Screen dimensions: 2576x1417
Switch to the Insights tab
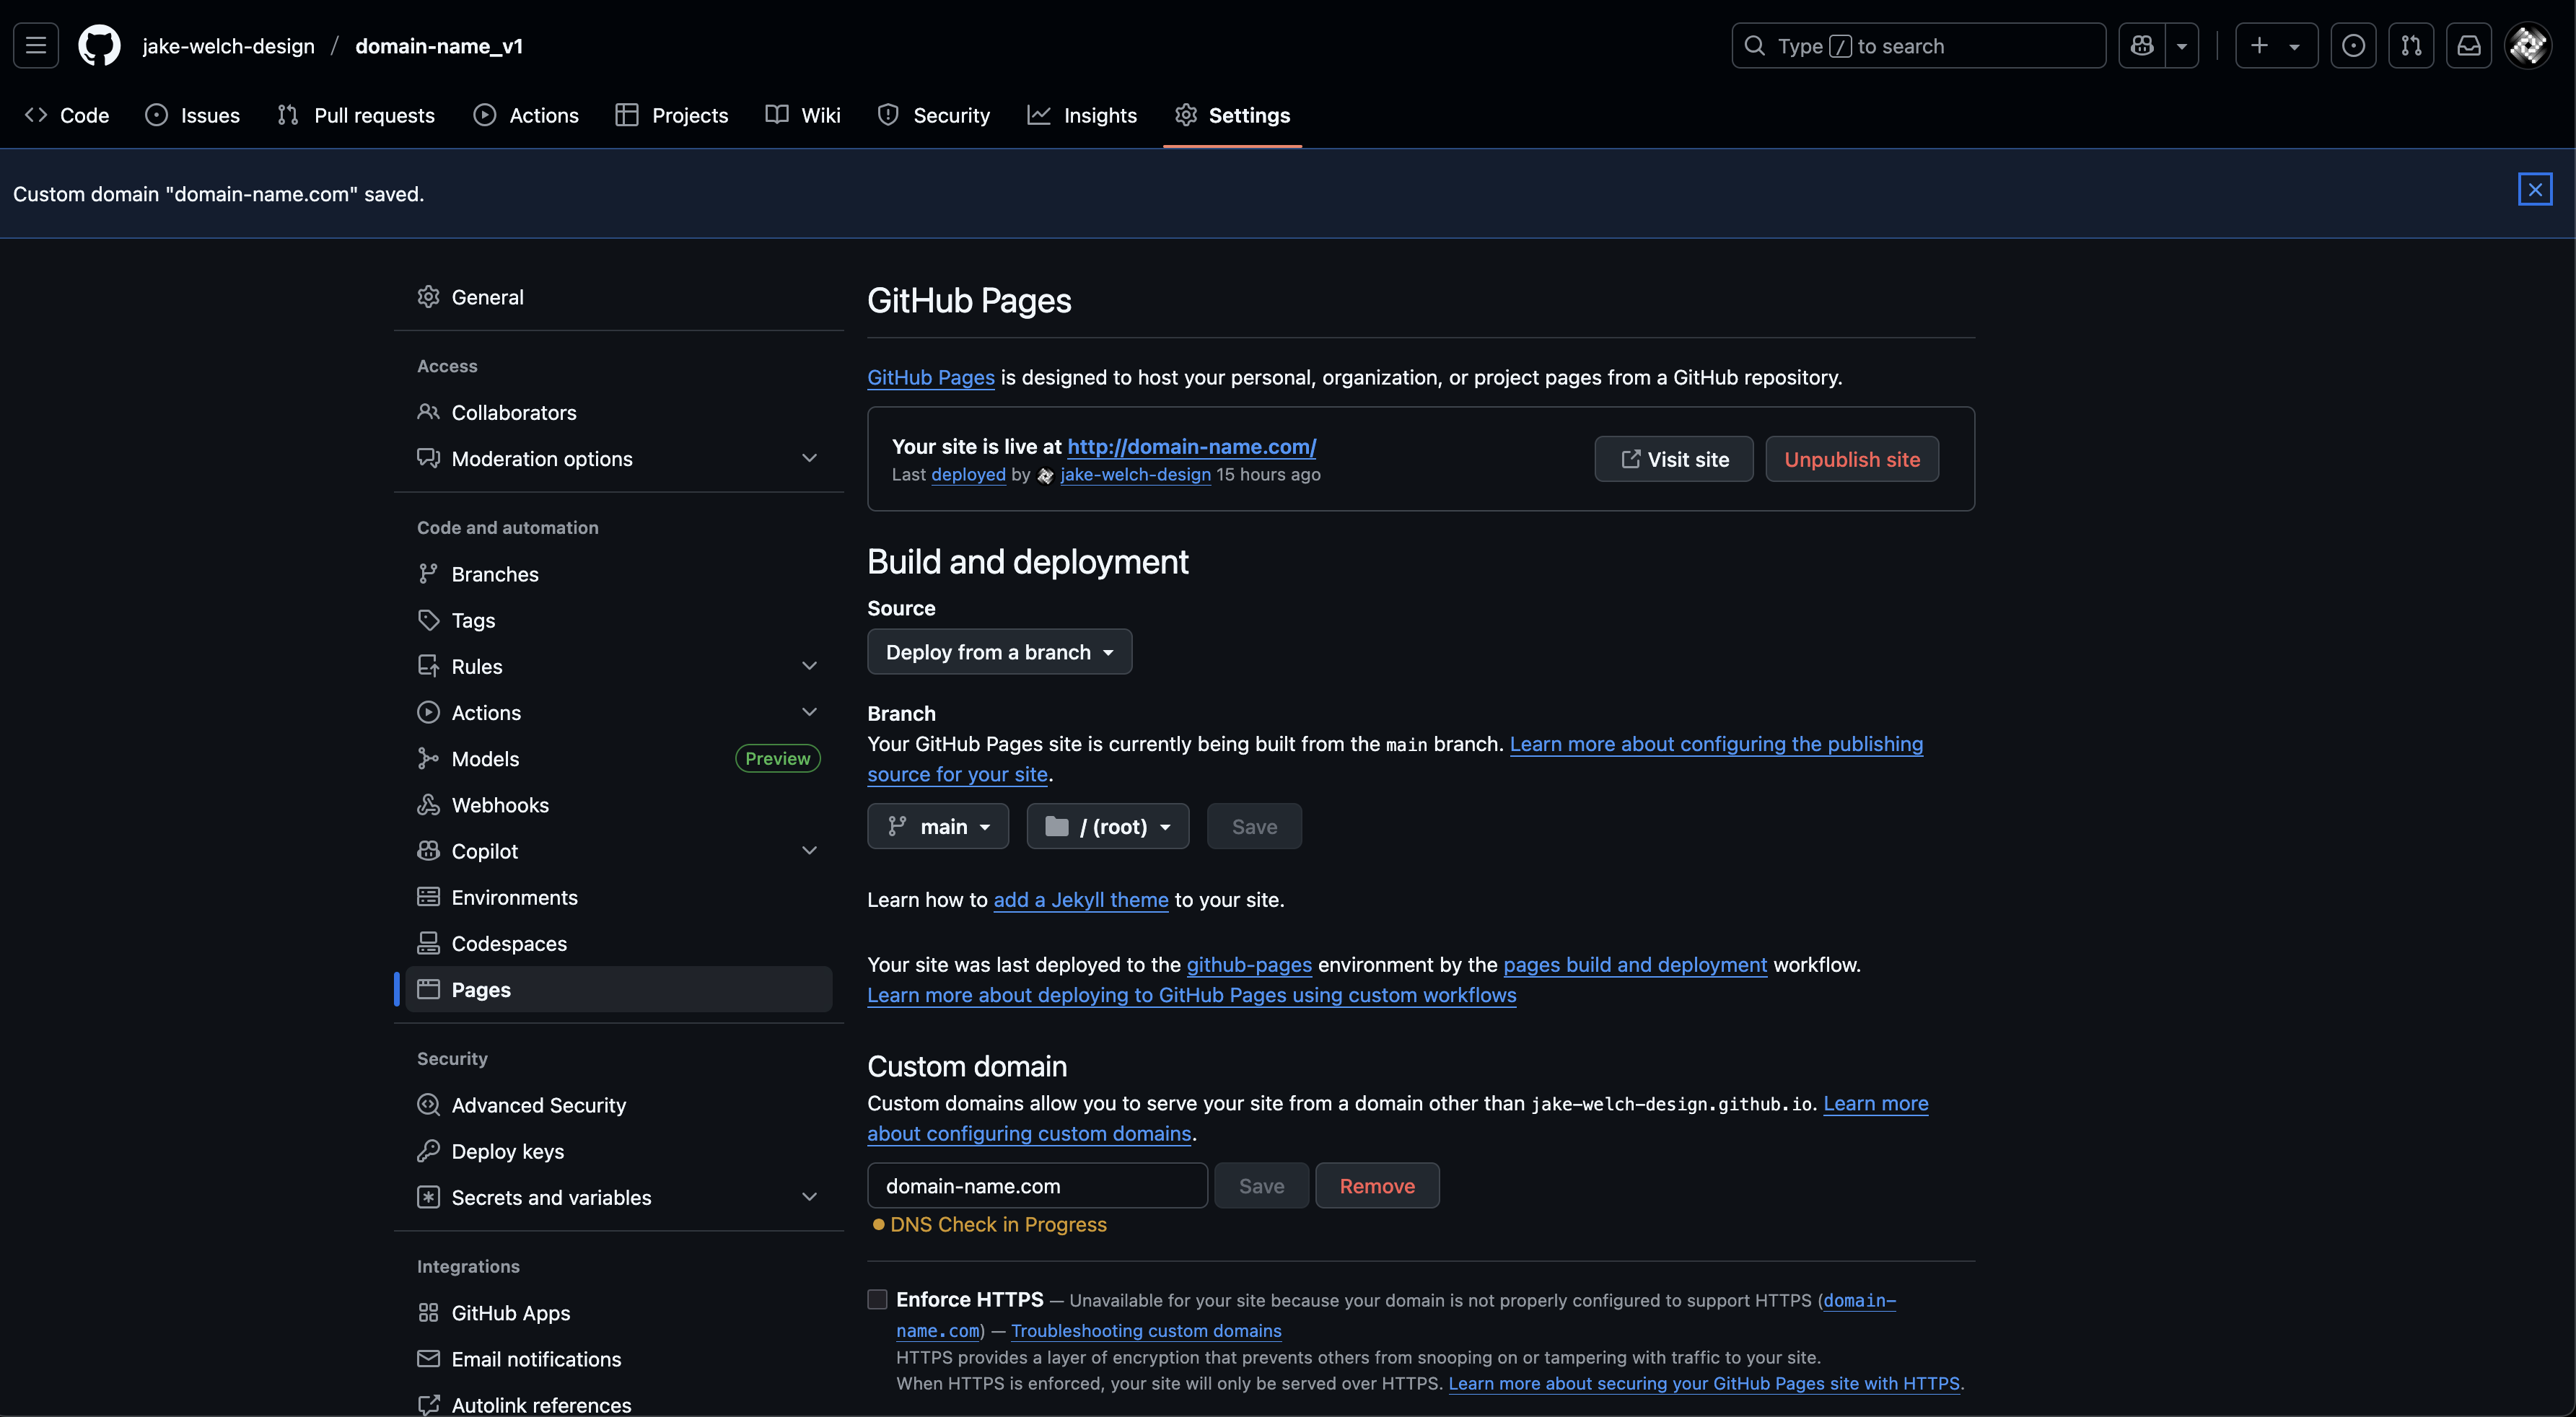click(x=1082, y=115)
